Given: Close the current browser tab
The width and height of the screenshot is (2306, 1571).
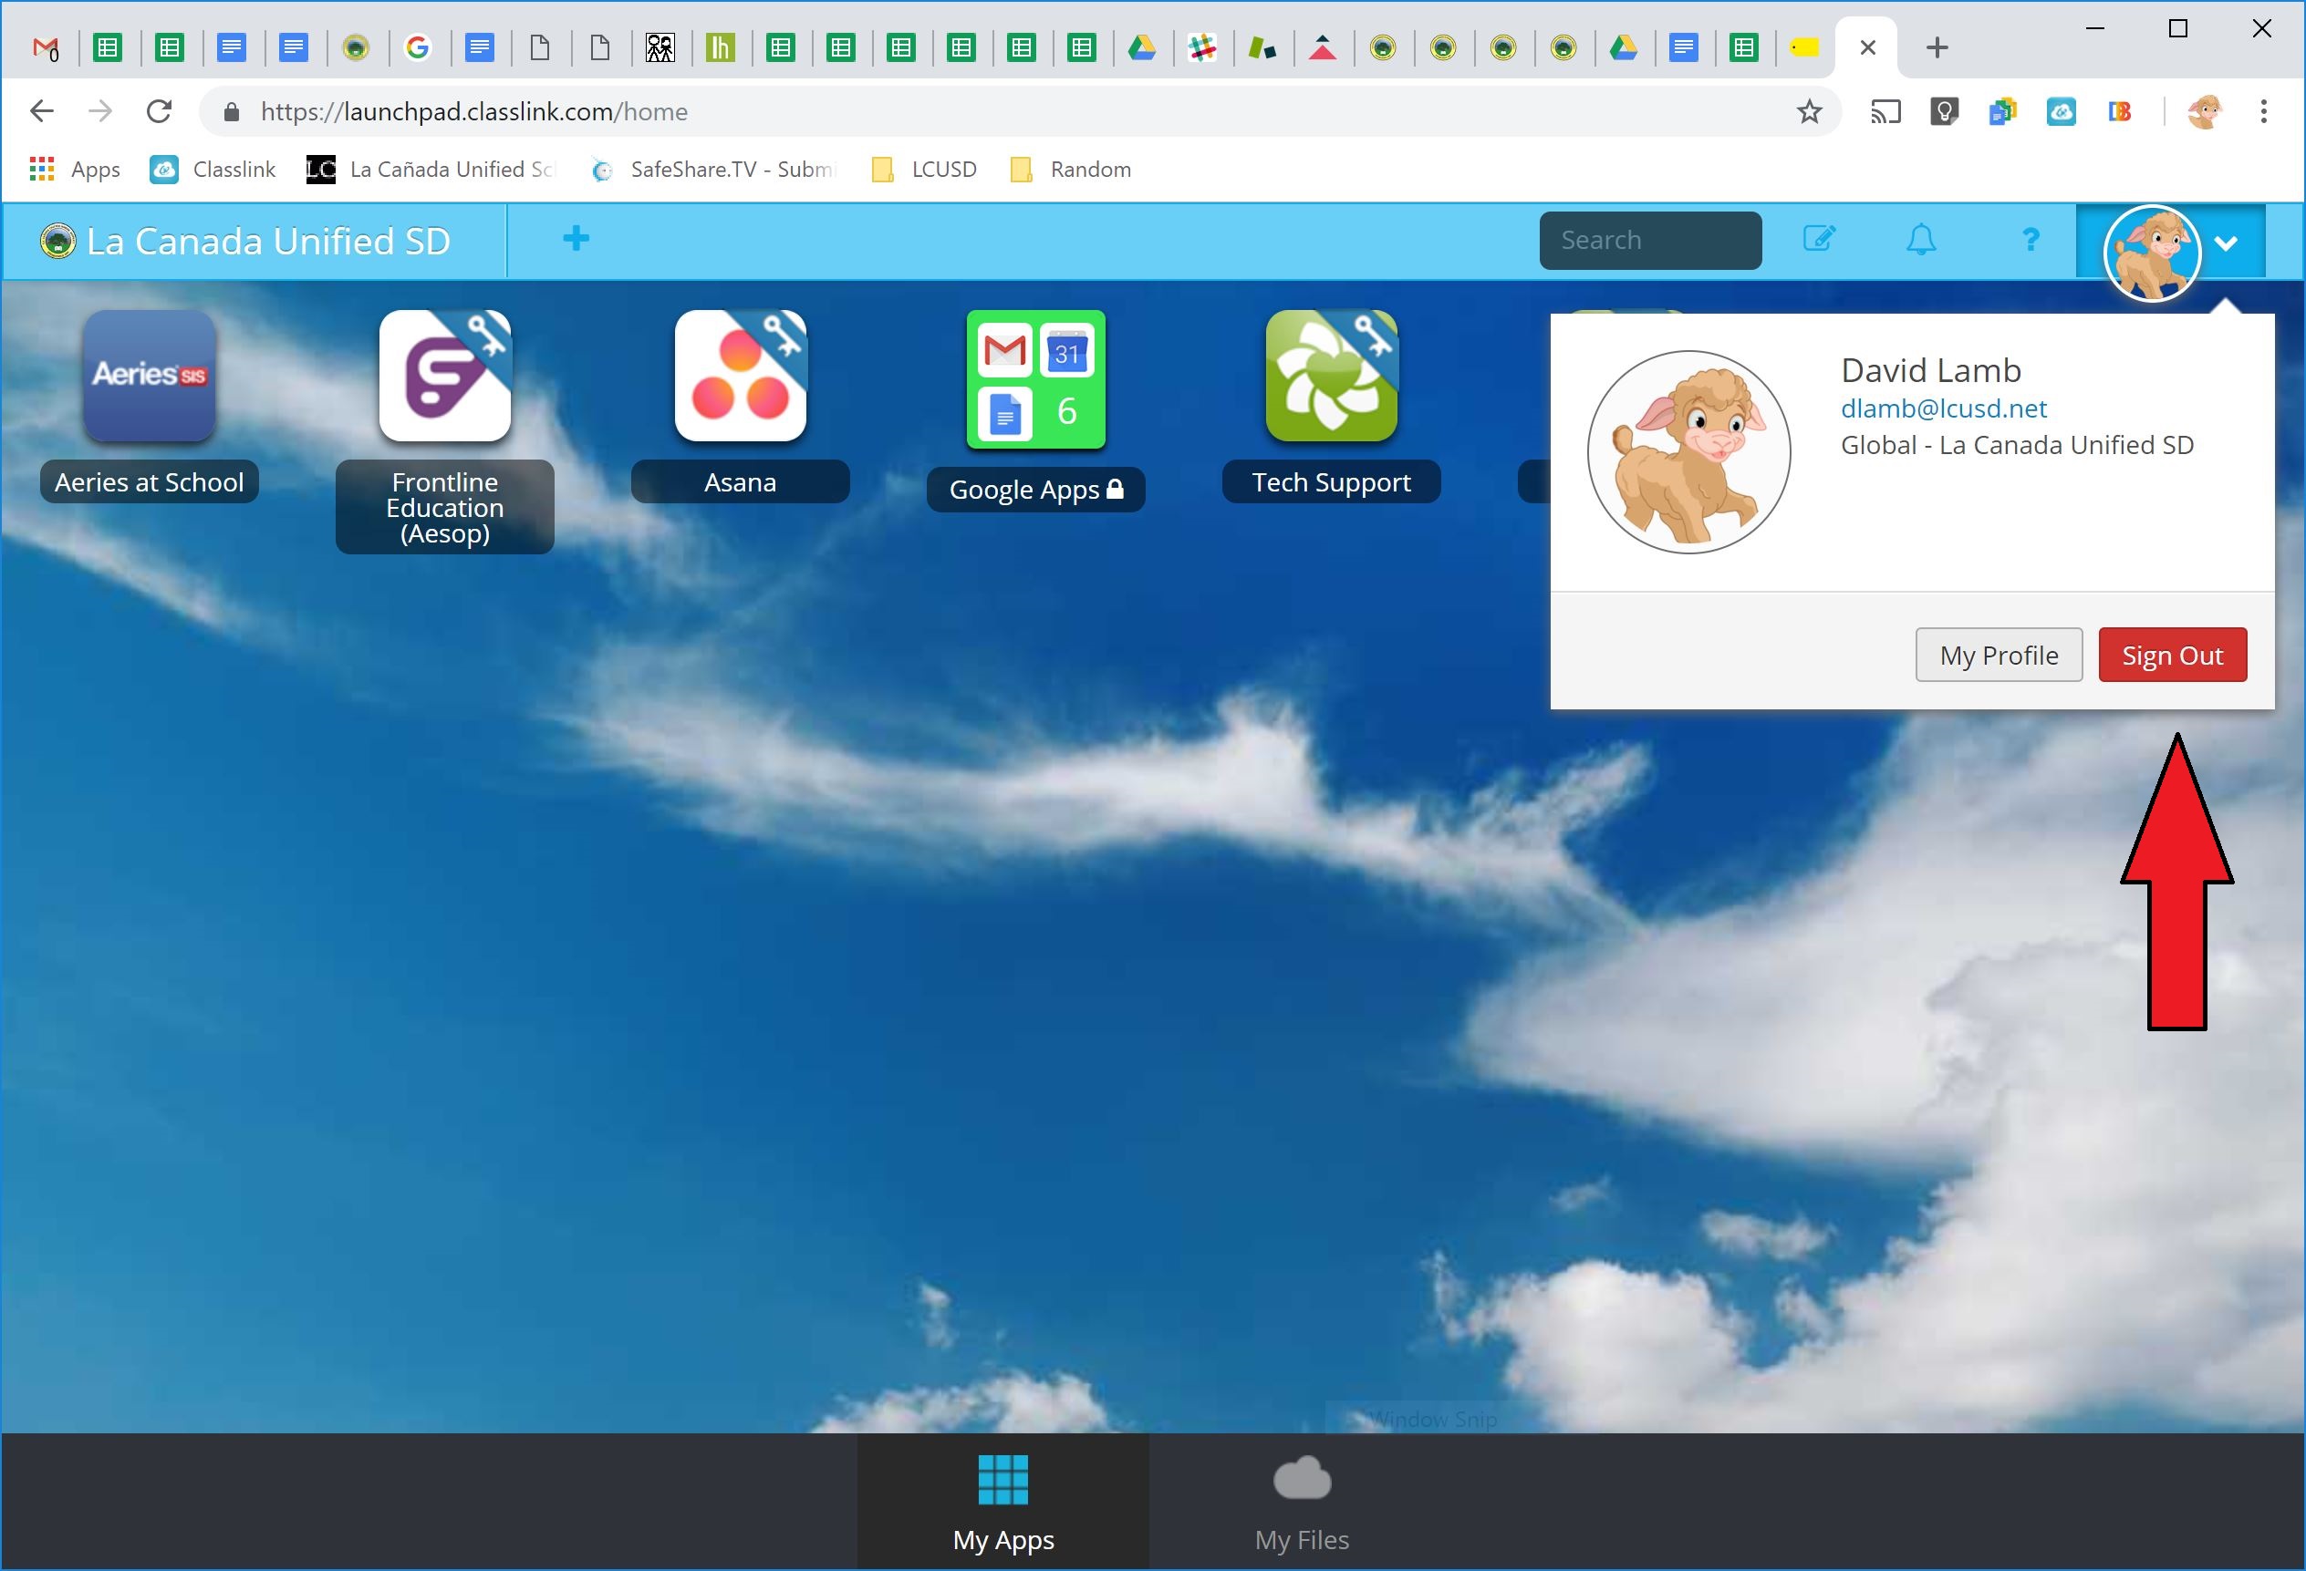Looking at the screenshot, I should [1867, 47].
